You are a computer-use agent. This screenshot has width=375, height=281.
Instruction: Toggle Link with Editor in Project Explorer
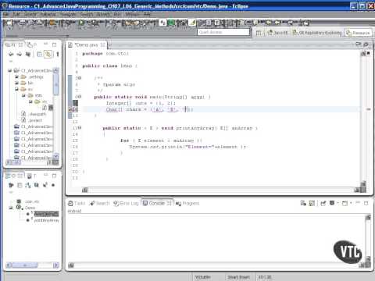(48, 54)
